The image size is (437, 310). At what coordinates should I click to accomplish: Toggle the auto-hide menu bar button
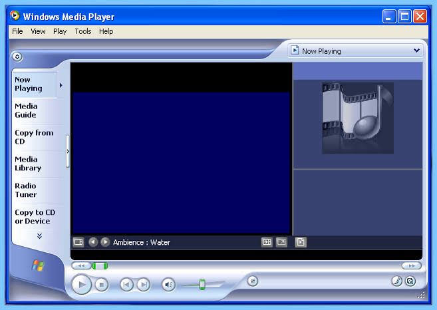(x=17, y=57)
